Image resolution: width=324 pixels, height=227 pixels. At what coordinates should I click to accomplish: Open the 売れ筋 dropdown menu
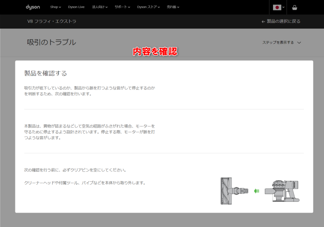coord(173,7)
